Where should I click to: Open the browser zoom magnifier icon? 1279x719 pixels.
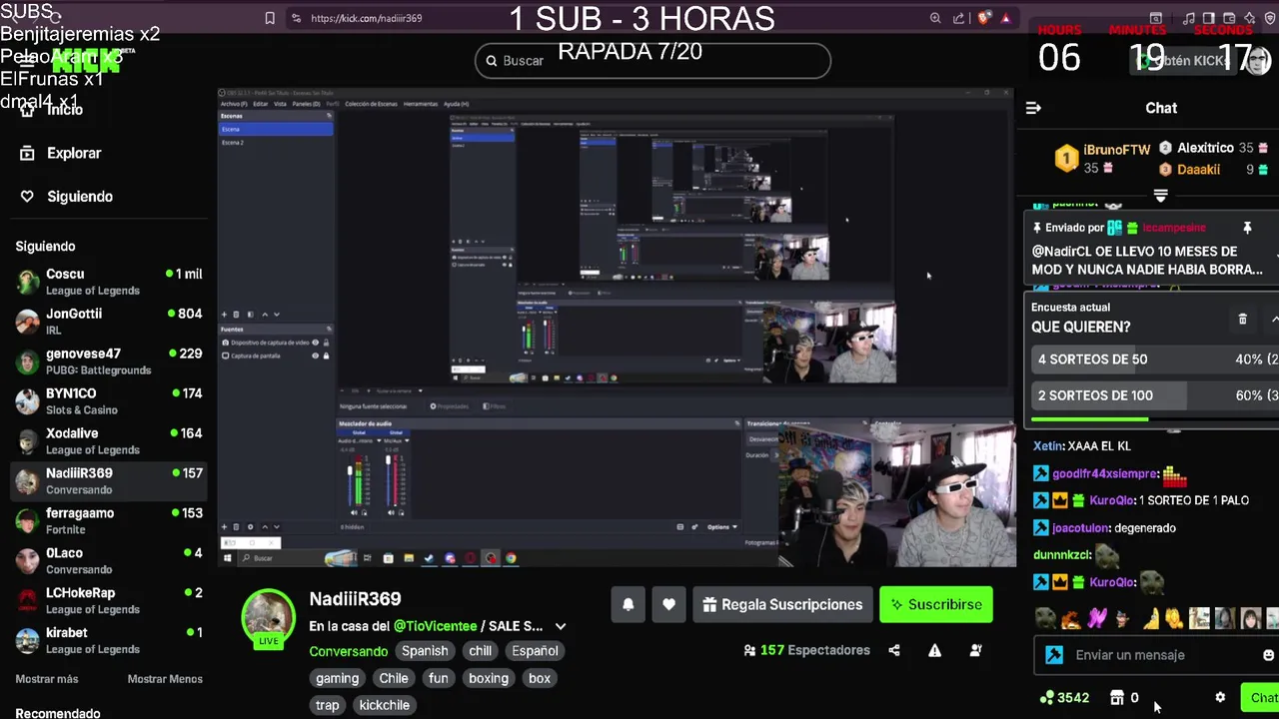[935, 18]
